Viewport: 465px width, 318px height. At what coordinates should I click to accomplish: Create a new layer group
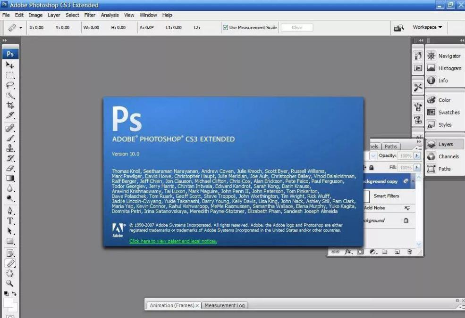tap(385, 252)
